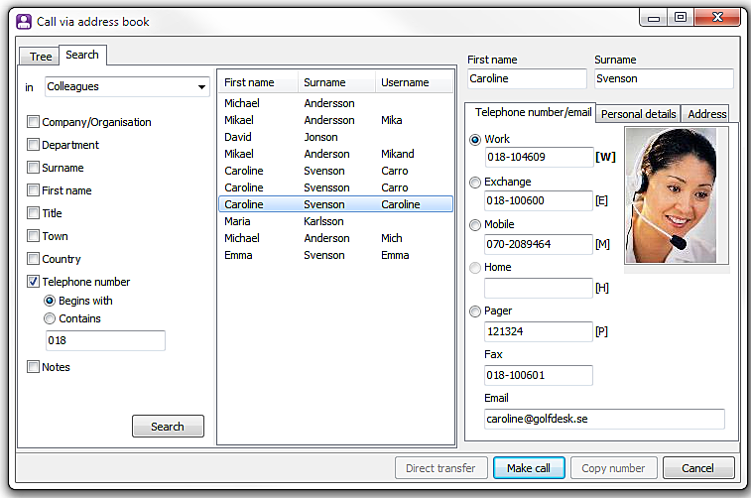Click the Work number field 018-104609
Viewport: 751px width, 498px height.
tap(539, 157)
